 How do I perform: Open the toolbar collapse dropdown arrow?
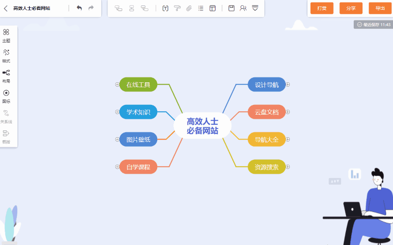click(x=255, y=8)
